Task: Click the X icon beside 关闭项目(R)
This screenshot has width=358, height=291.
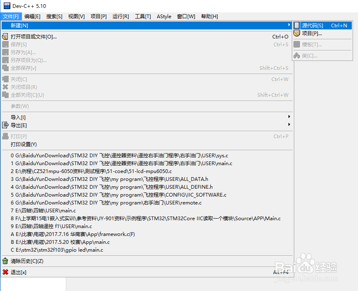Action: click(x=5, y=87)
